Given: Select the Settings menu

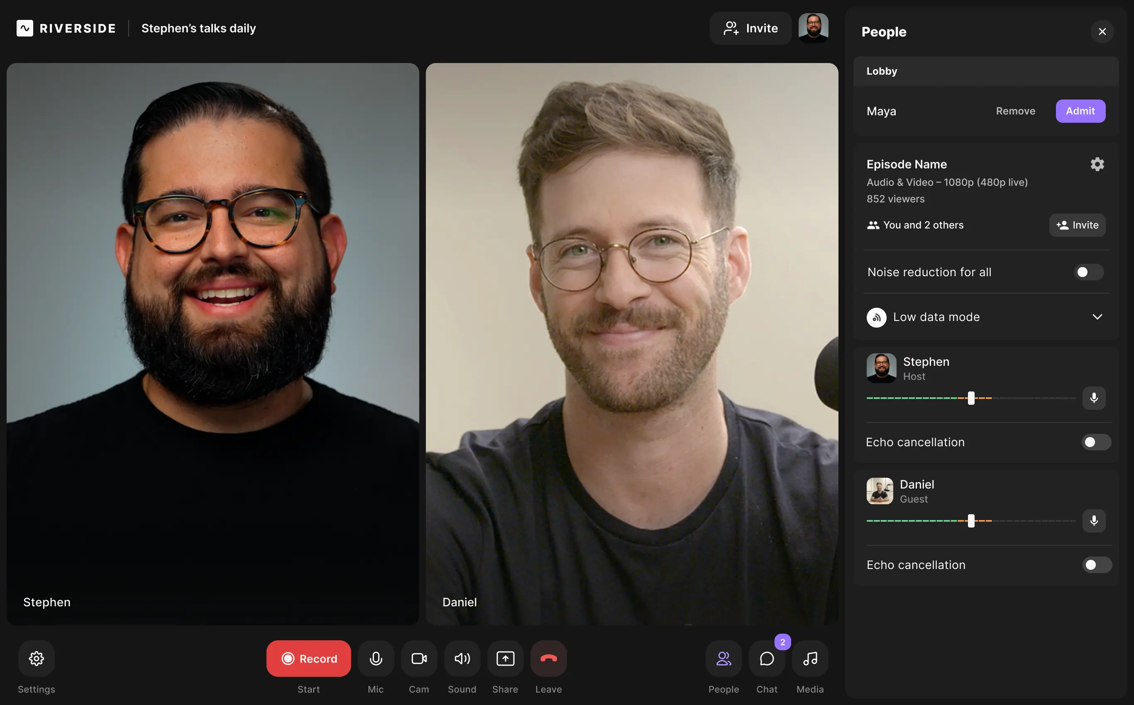Looking at the screenshot, I should tap(37, 658).
